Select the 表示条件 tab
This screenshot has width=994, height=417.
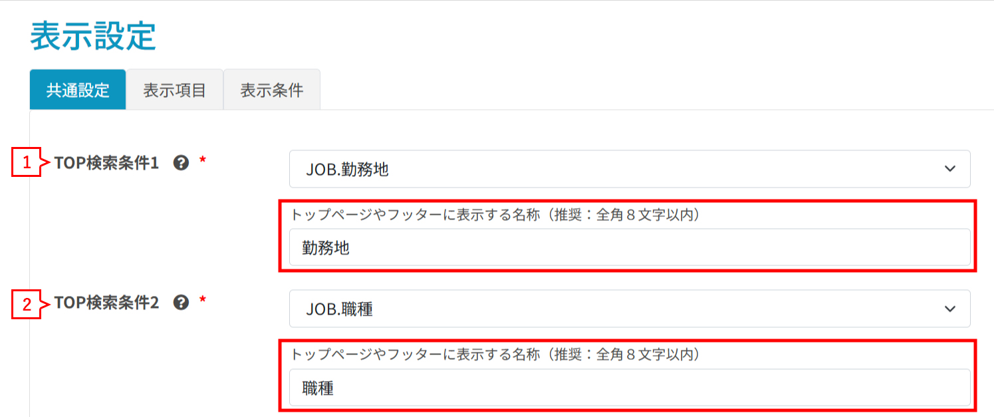pos(271,90)
